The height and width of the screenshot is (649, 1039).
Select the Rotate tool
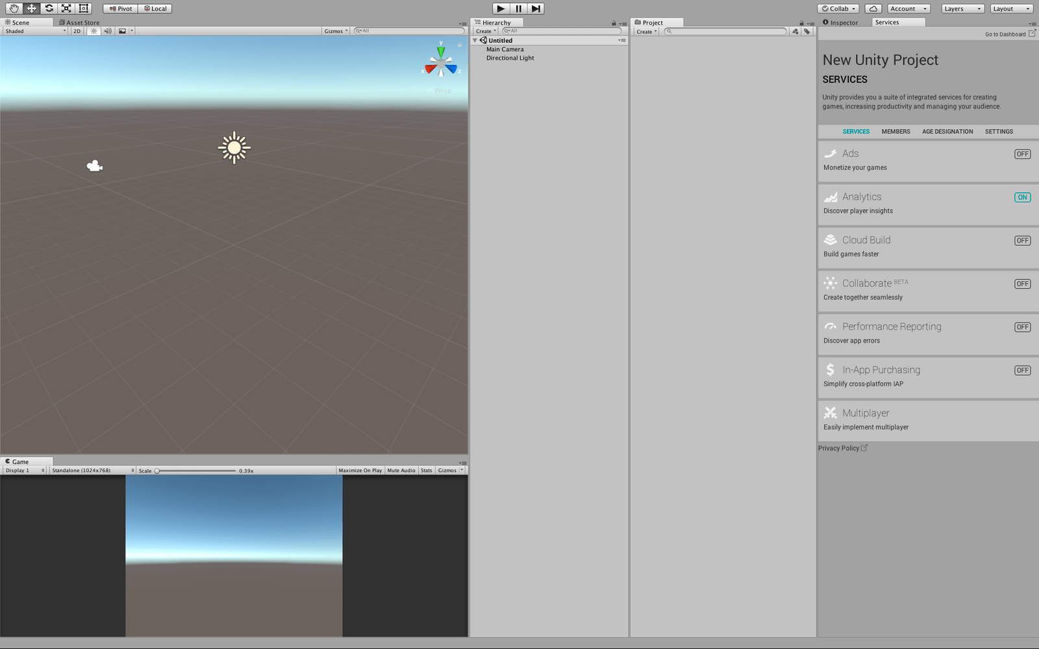point(48,8)
